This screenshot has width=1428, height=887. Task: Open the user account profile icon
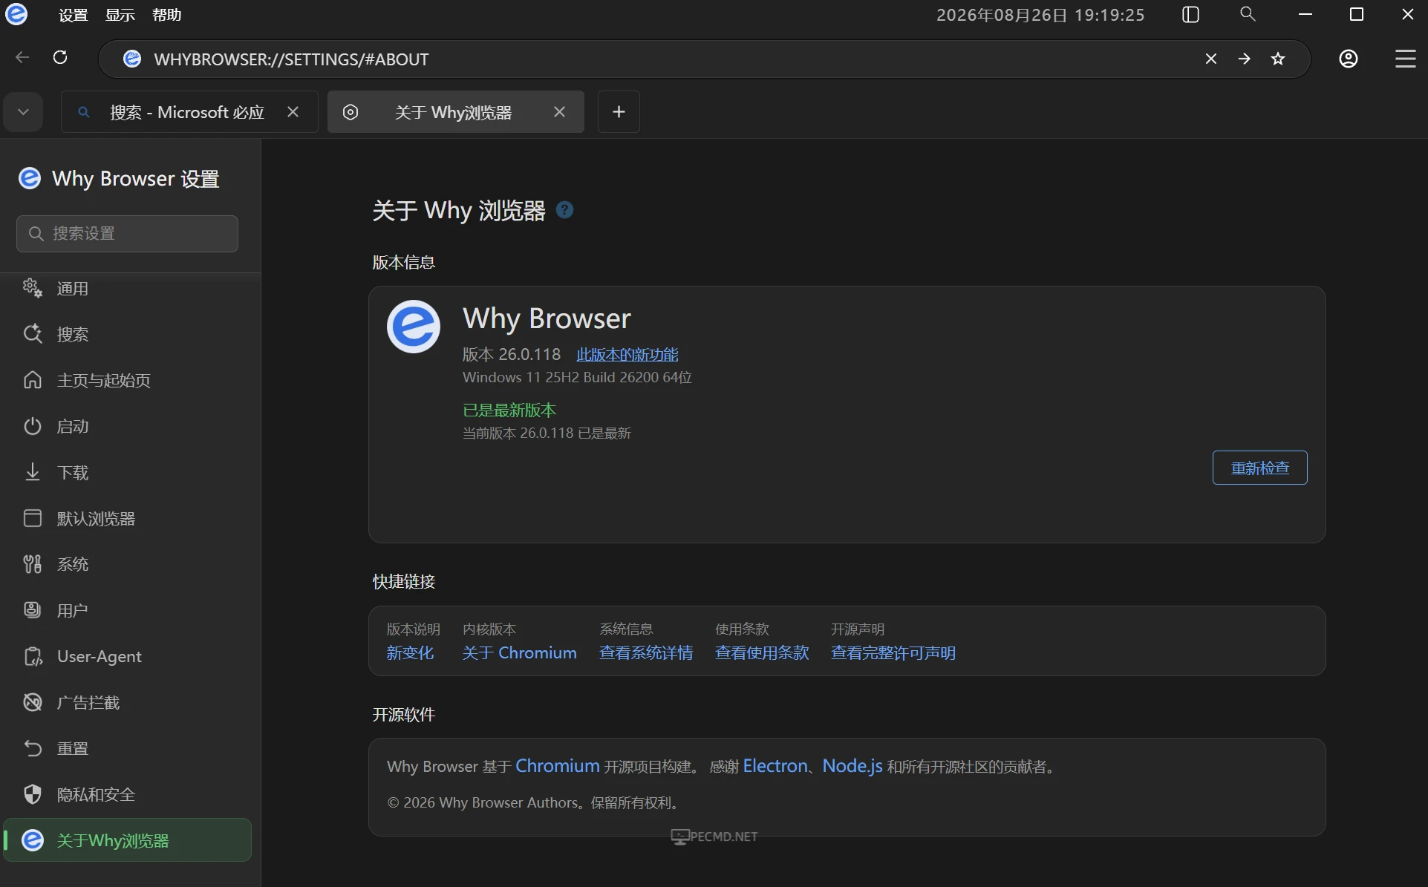[x=1349, y=59]
